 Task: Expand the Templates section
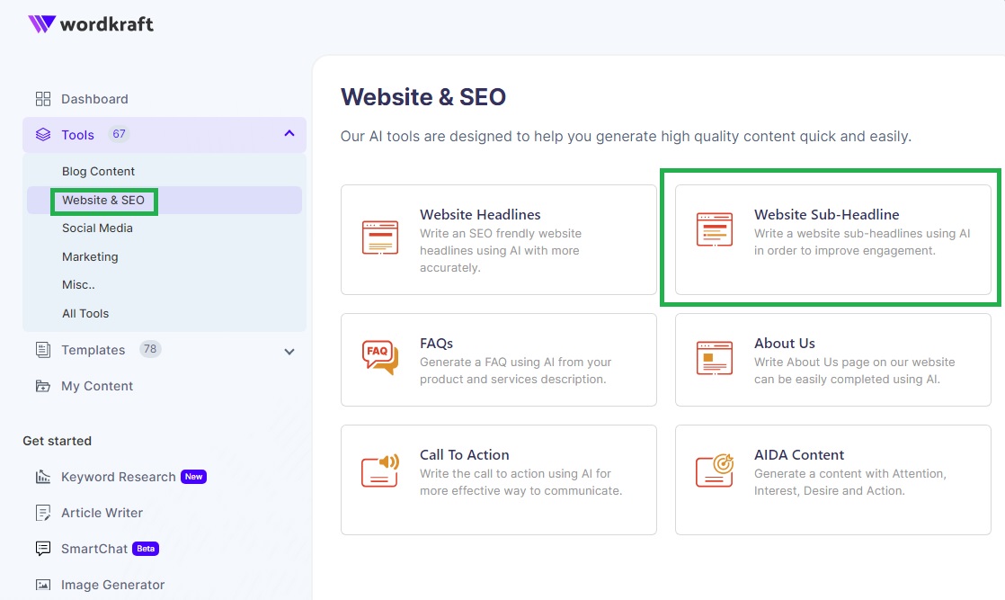point(289,352)
